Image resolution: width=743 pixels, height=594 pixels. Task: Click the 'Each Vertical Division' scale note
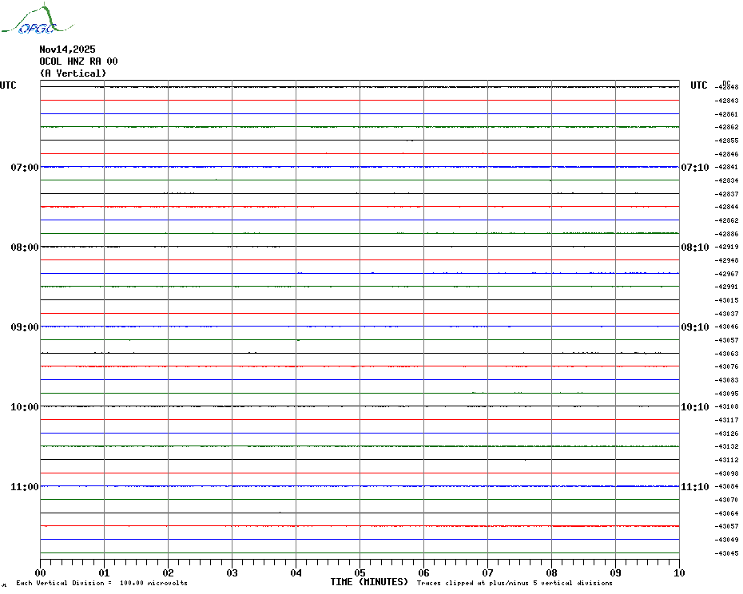pos(101,583)
